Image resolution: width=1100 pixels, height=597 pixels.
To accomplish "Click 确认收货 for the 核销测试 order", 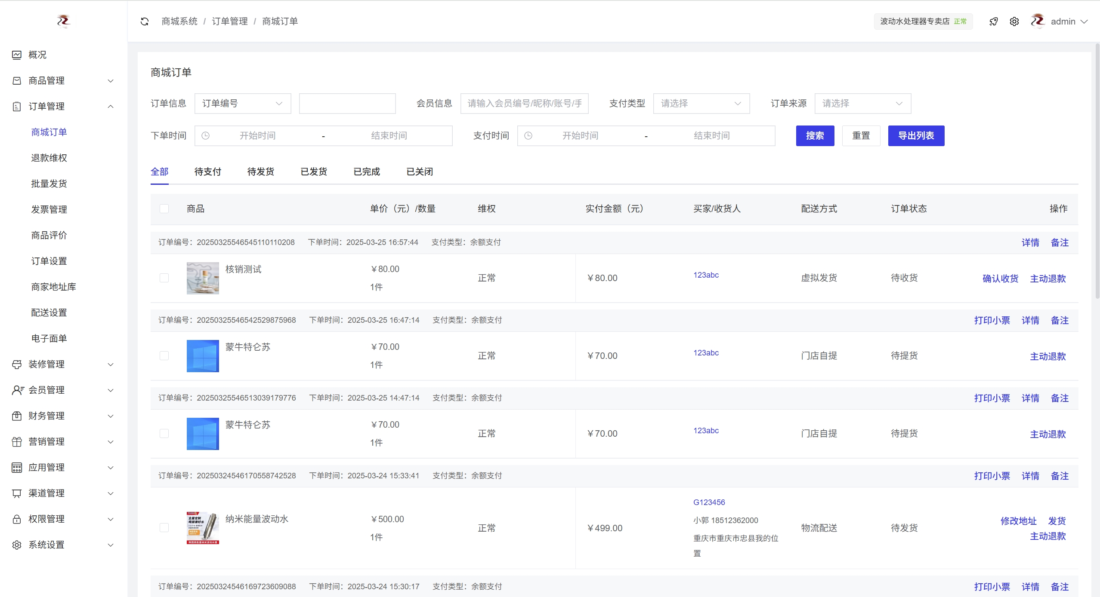I will pyautogui.click(x=1001, y=279).
